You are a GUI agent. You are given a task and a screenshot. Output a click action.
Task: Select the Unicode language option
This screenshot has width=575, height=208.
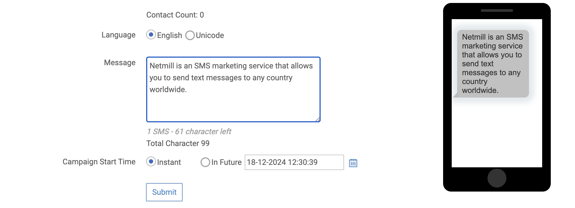[190, 35]
